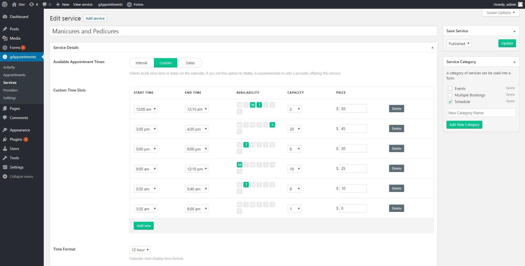Image resolution: width=525 pixels, height=266 pixels.
Task: Open the Published status dropdown
Action: coord(459,44)
